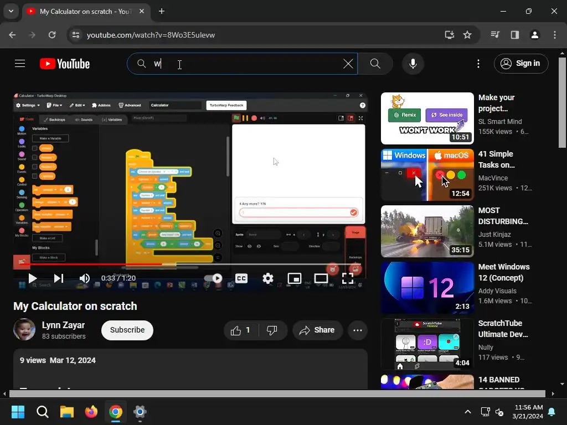Open the Lynn Zayar channel avatar

pyautogui.click(x=24, y=329)
